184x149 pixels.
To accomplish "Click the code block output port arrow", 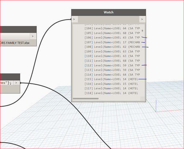I will tap(16, 83).
